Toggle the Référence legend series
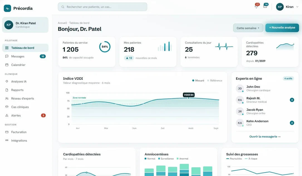 click(x=215, y=81)
